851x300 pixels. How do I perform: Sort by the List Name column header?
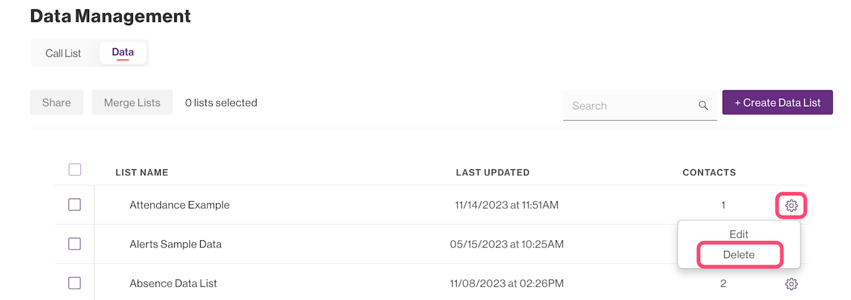coord(142,173)
